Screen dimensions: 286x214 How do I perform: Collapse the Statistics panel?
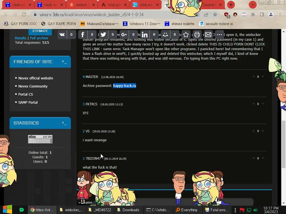(64, 123)
